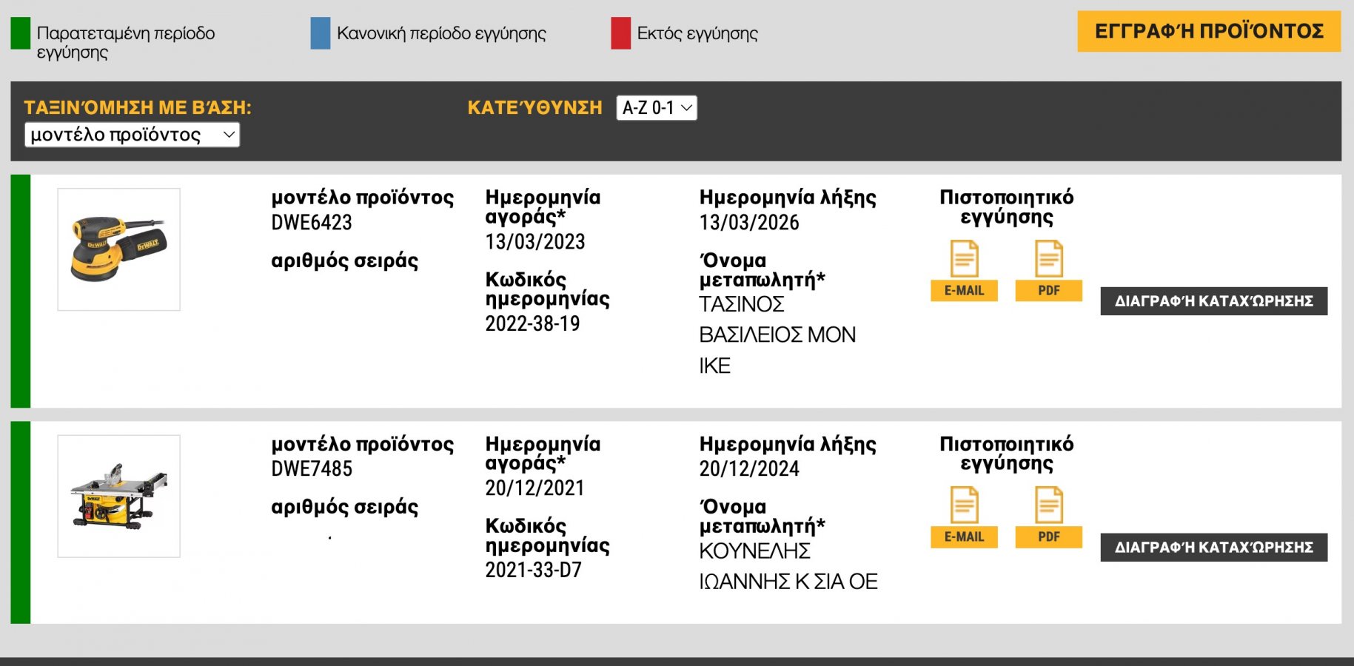The height and width of the screenshot is (666, 1354).
Task: Click the expiry date 20/12/2024
Action: click(749, 468)
